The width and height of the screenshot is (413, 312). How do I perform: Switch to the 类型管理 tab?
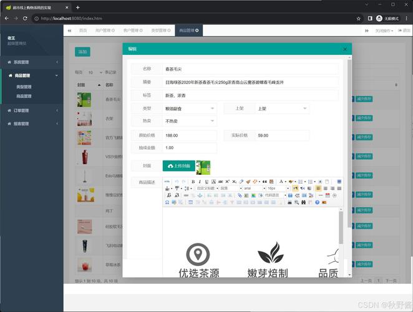pos(161,31)
